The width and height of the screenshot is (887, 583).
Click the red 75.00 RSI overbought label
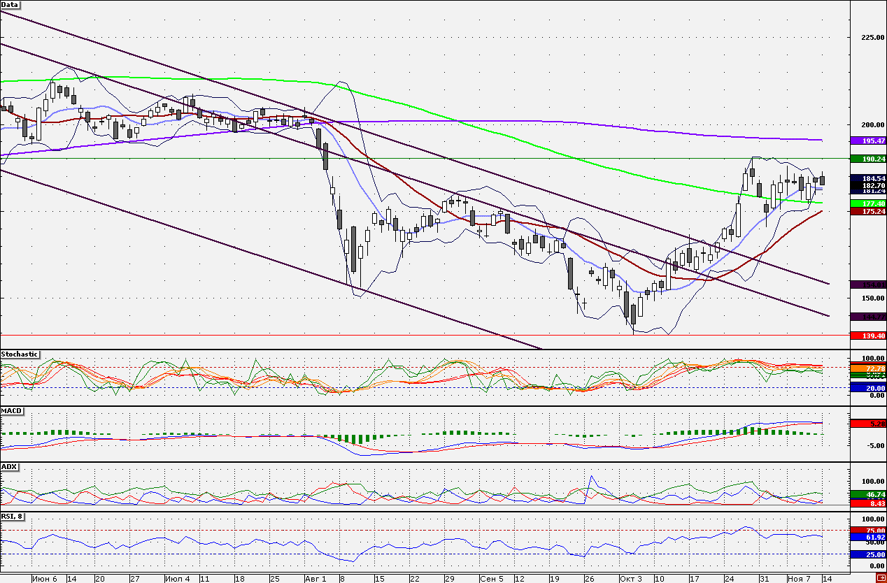pos(868,531)
